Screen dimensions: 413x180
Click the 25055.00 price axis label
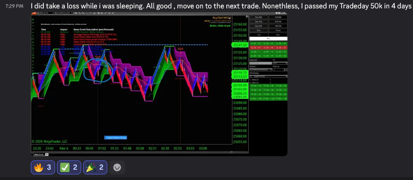pos(240,142)
